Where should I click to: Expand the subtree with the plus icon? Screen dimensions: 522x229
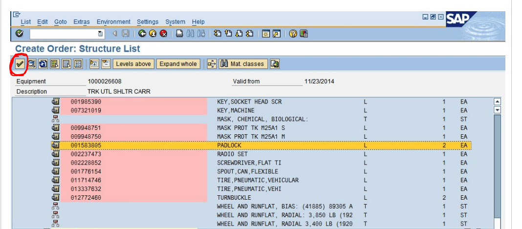click(x=94, y=64)
